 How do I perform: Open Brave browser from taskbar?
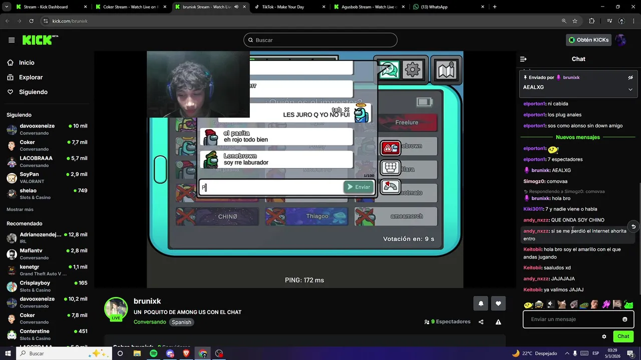pyautogui.click(x=186, y=353)
